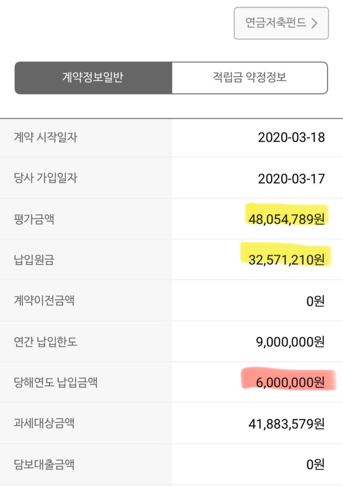This screenshot has width=343, height=486.
Task: Click the 2020-03-17 join date value
Action: [x=291, y=178]
